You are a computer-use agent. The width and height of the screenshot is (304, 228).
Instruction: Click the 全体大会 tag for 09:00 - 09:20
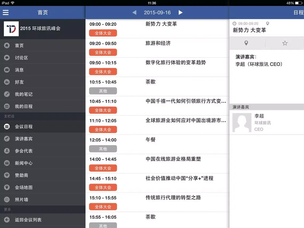103,33
